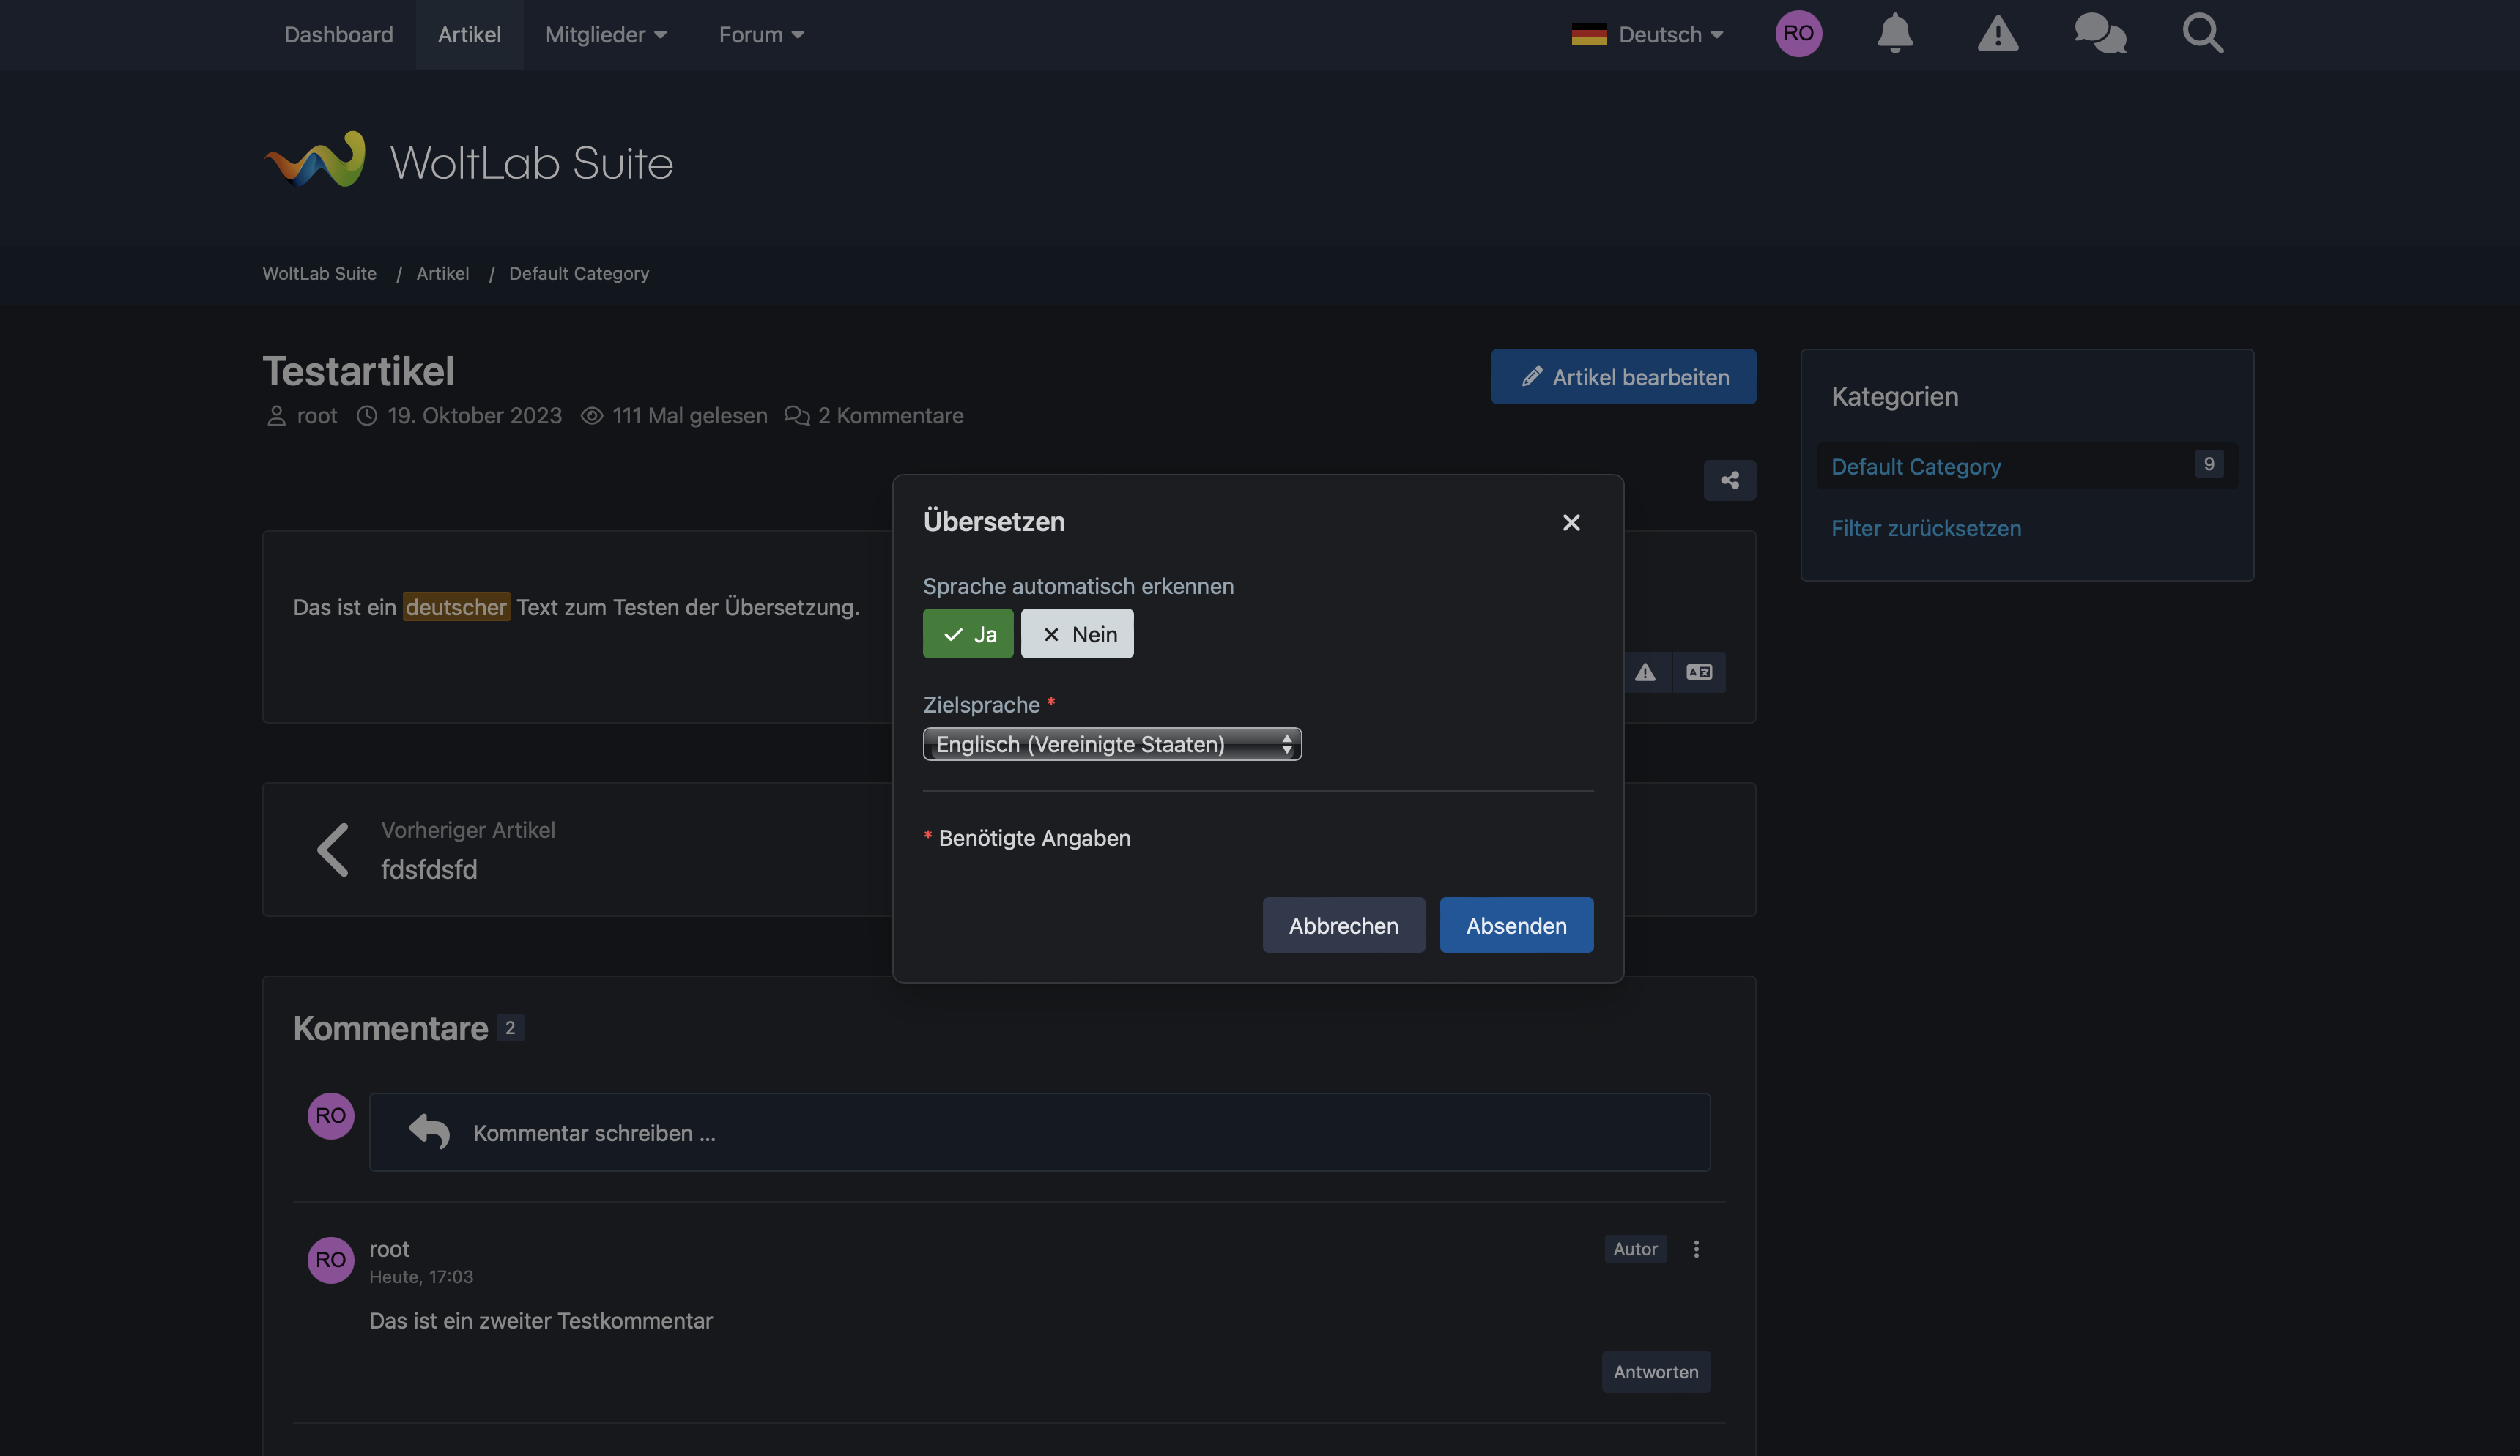Screen dimensions: 2520x1456
Task: Close the Übersetzen dialog with X
Action: pos(1571,523)
